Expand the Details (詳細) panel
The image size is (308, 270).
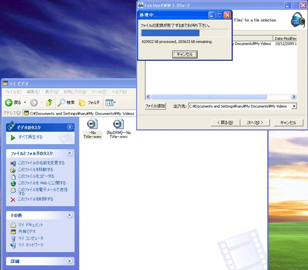point(69,261)
